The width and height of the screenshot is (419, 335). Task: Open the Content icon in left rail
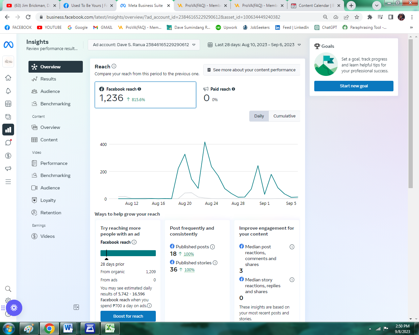pyautogui.click(x=8, y=117)
